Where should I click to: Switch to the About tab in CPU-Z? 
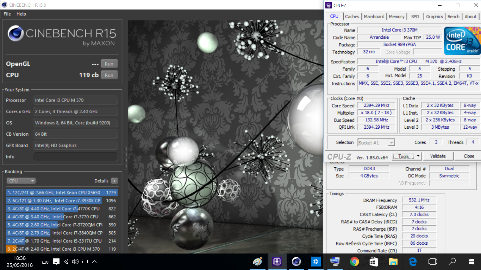point(470,17)
